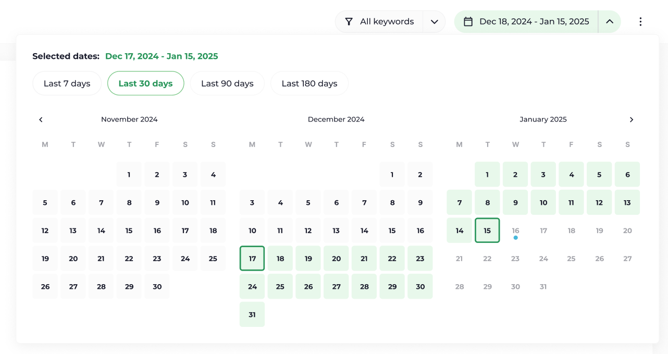Image resolution: width=668 pixels, height=354 pixels.
Task: Select December 16, 2024
Action: pyautogui.click(x=420, y=230)
